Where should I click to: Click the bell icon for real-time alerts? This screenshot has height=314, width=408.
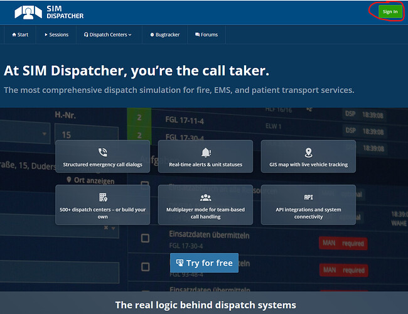click(x=206, y=152)
